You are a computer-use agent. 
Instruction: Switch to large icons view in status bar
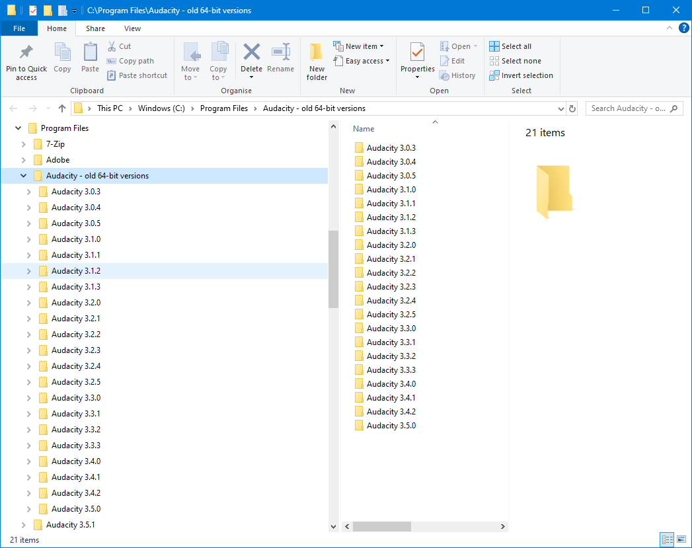tap(681, 540)
